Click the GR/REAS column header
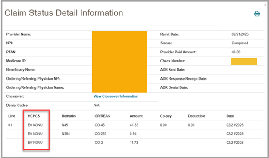This screenshot has width=269, height=158. (102, 116)
